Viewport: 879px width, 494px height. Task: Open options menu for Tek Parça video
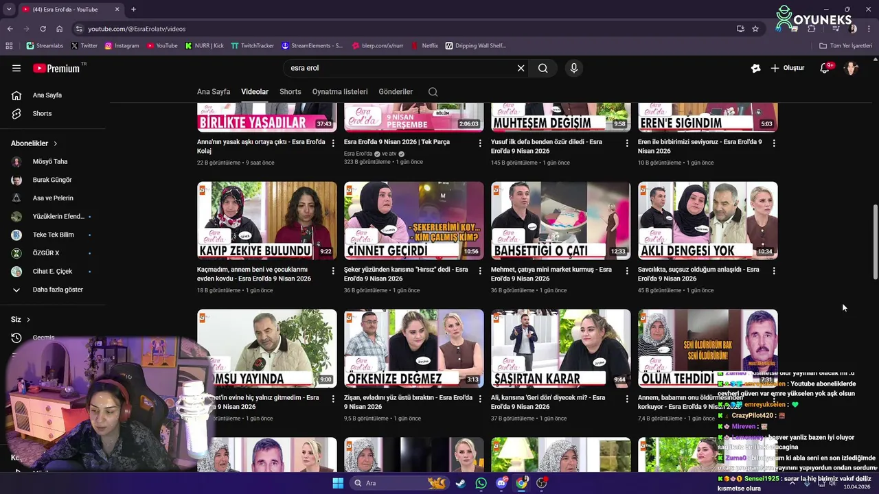tap(480, 143)
